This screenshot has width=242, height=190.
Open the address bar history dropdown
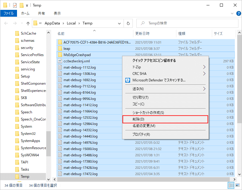[120, 23]
